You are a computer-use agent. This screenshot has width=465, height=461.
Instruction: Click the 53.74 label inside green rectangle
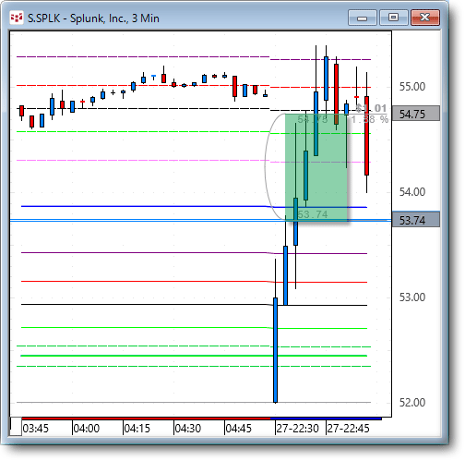tap(313, 214)
